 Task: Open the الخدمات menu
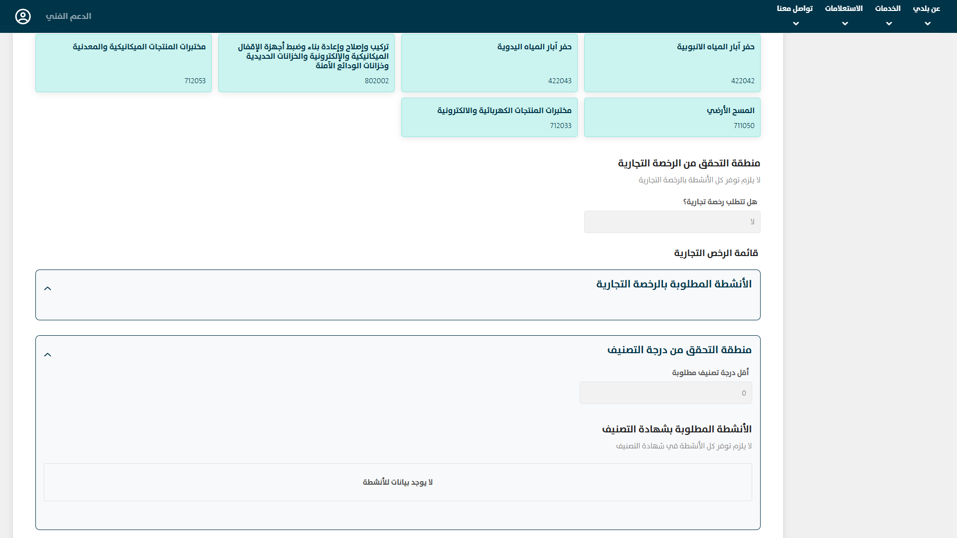point(888,8)
